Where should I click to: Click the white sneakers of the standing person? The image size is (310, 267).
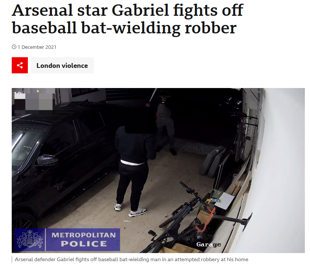coord(130,209)
